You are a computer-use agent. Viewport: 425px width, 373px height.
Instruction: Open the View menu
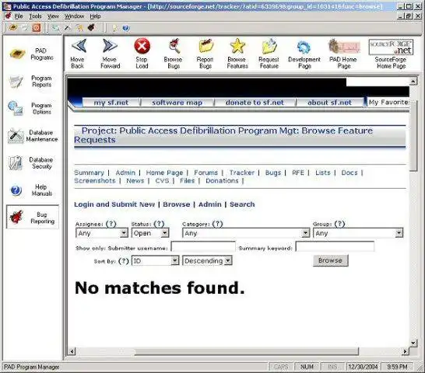[x=53, y=16]
